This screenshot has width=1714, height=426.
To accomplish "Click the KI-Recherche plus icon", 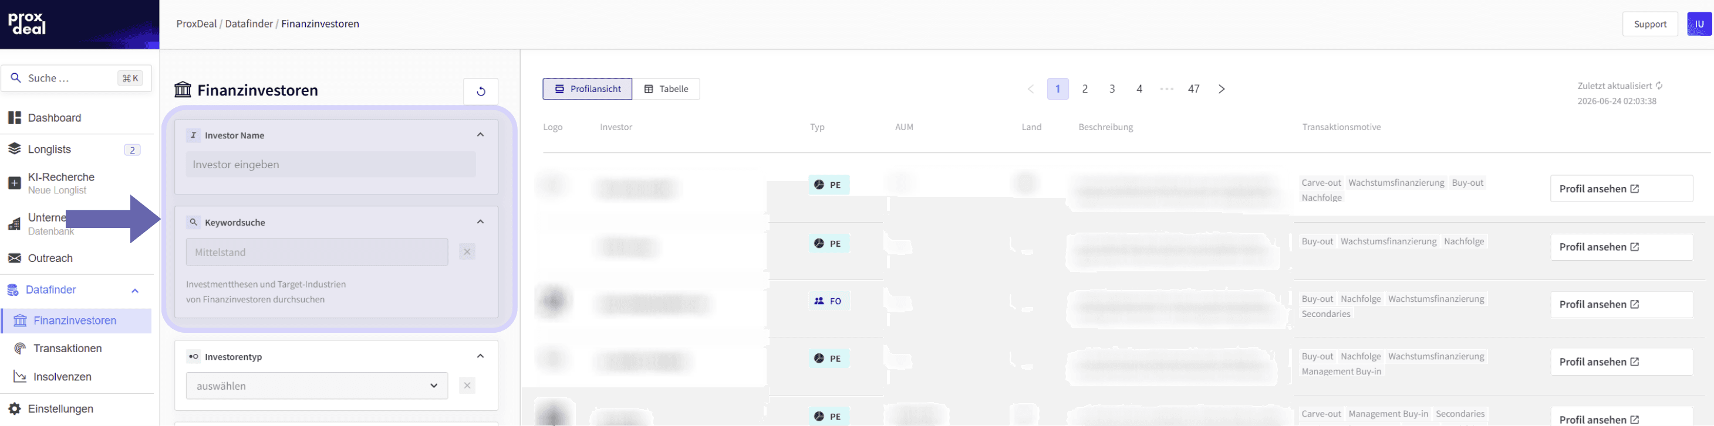I will (15, 183).
